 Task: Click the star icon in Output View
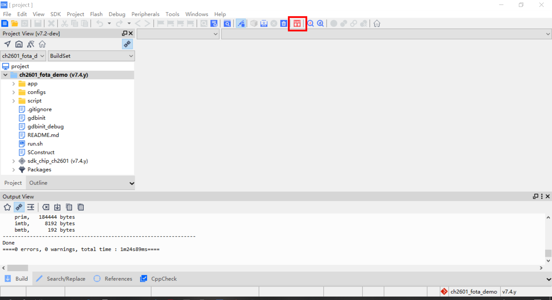7,207
